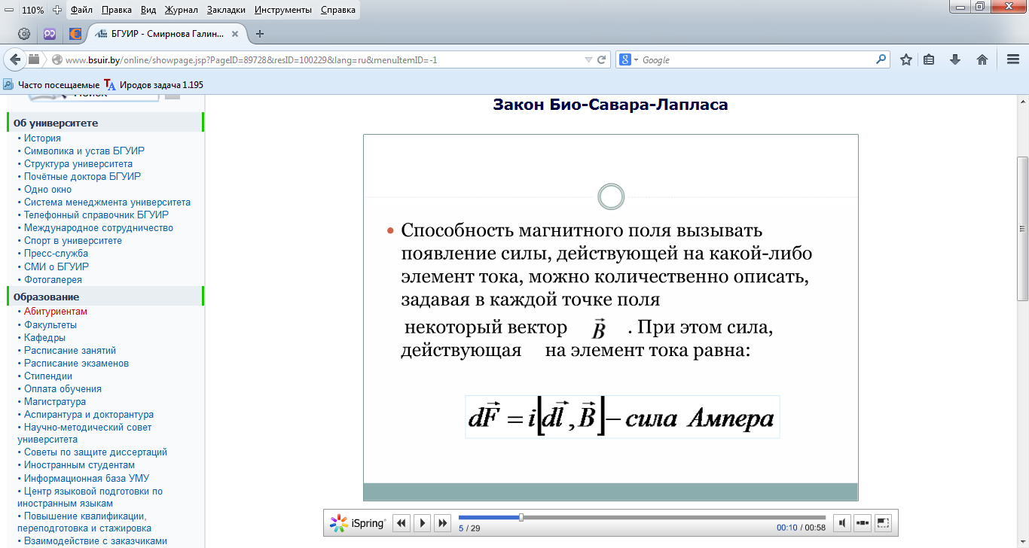Open Структура университета link
Screen dimensions: 1029x548
(78, 164)
